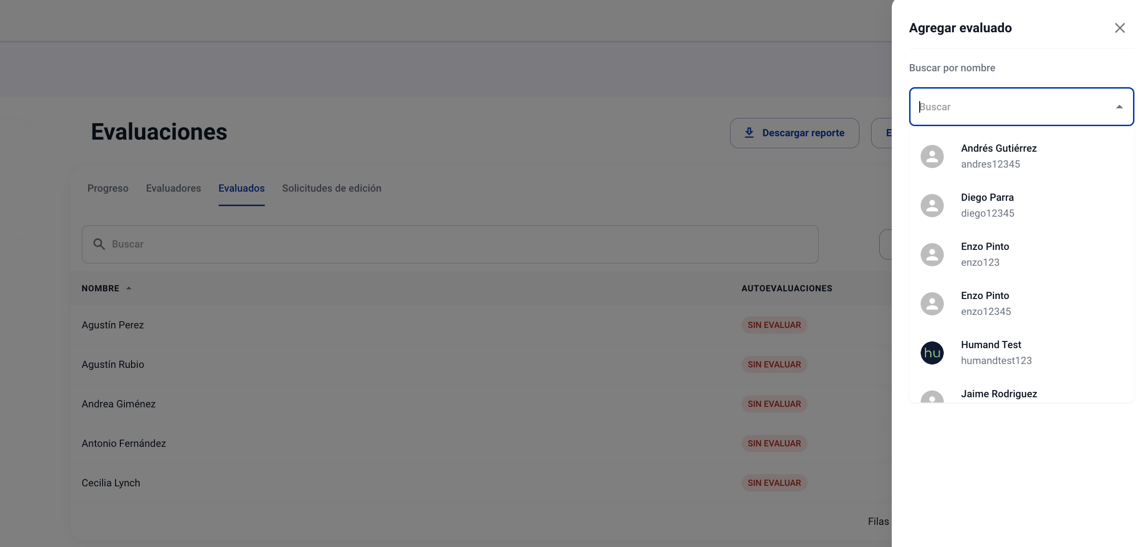Click SIN EVALUAR badge for Agustín Perez
1146x547 pixels.
774,325
